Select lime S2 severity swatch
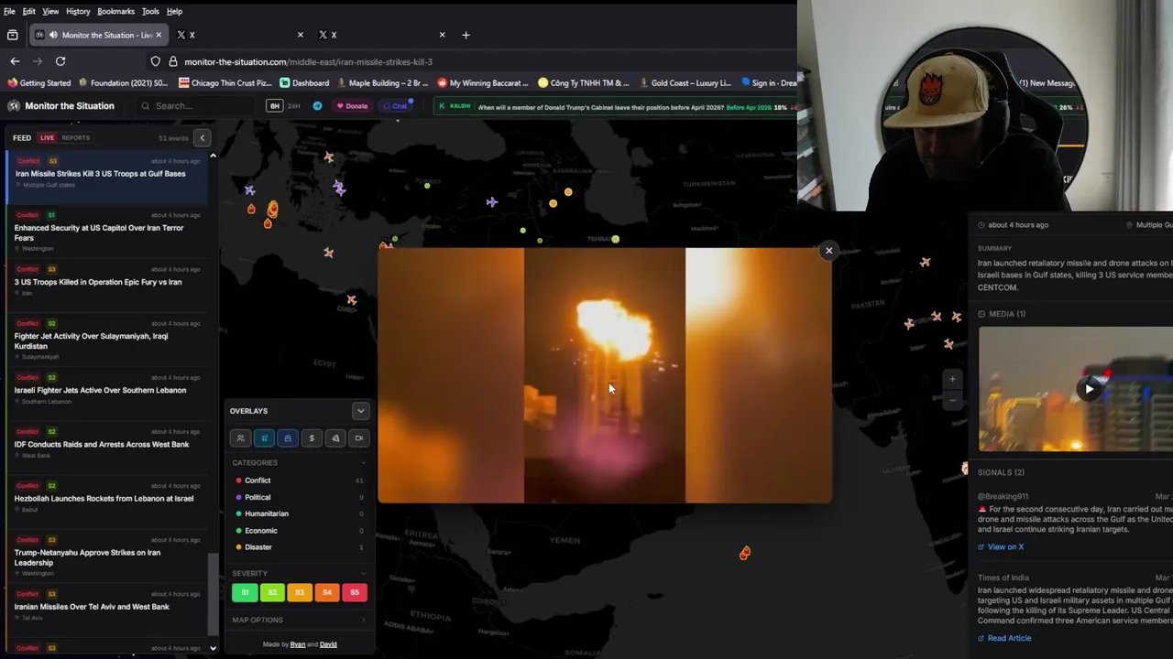Image resolution: width=1173 pixels, height=659 pixels. [272, 592]
